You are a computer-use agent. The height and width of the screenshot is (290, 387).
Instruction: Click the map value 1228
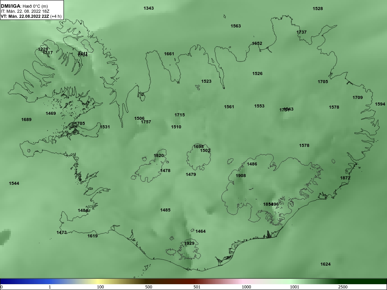43,49
